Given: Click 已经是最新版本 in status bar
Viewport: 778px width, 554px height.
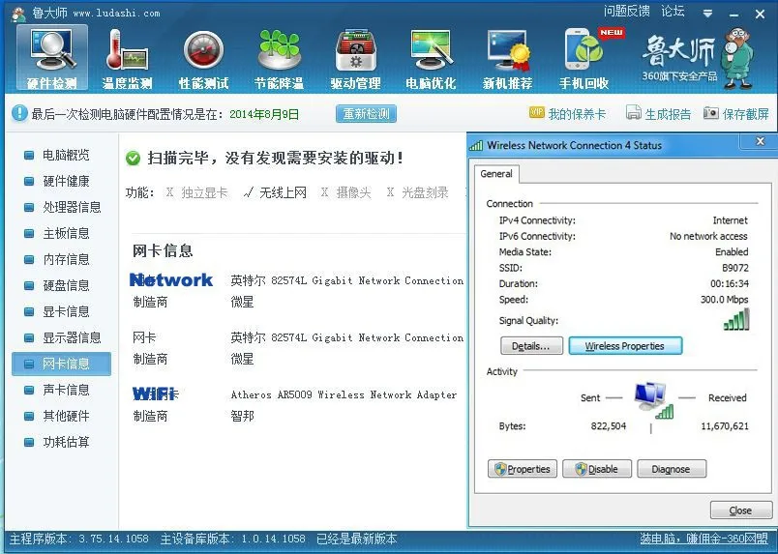Looking at the screenshot, I should point(357,539).
